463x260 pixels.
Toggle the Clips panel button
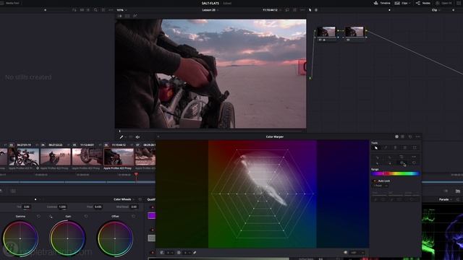[x=402, y=3]
